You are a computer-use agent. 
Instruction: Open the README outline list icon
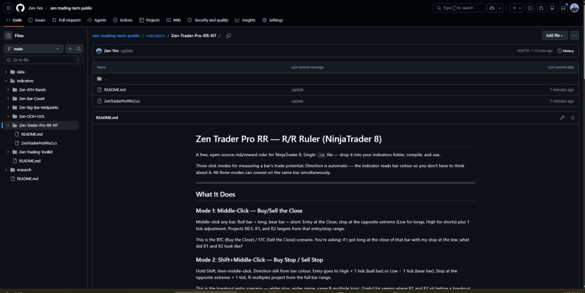click(x=572, y=117)
